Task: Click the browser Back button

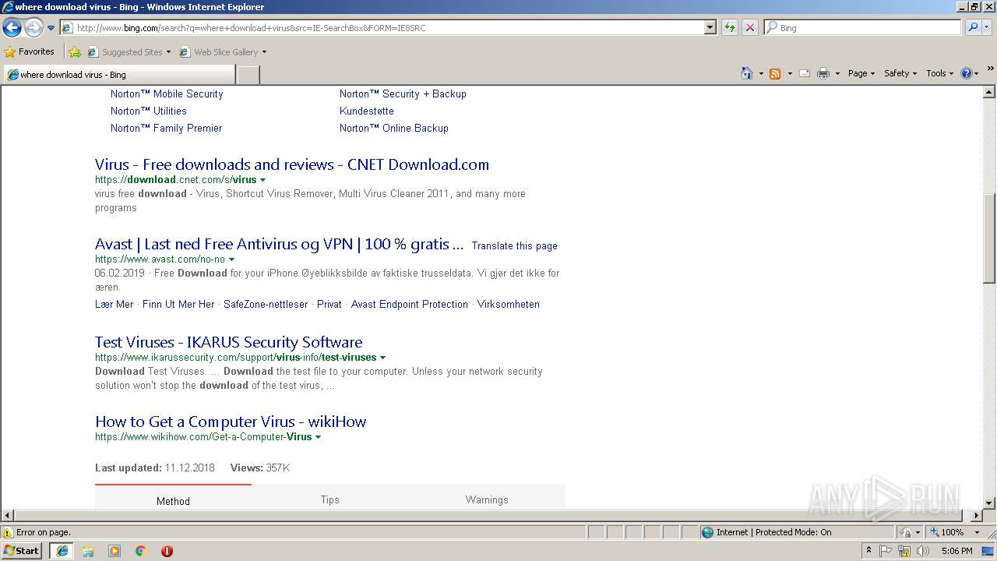Action: (x=12, y=28)
